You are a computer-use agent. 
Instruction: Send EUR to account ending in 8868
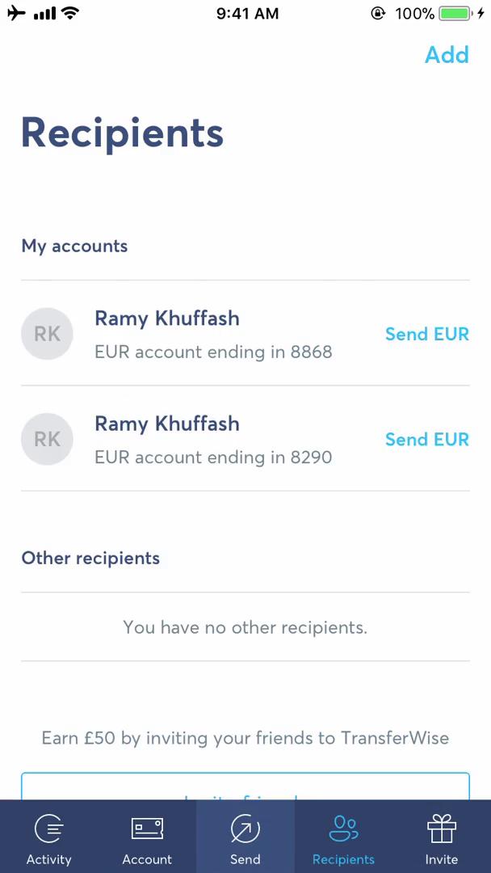pyautogui.click(x=427, y=334)
